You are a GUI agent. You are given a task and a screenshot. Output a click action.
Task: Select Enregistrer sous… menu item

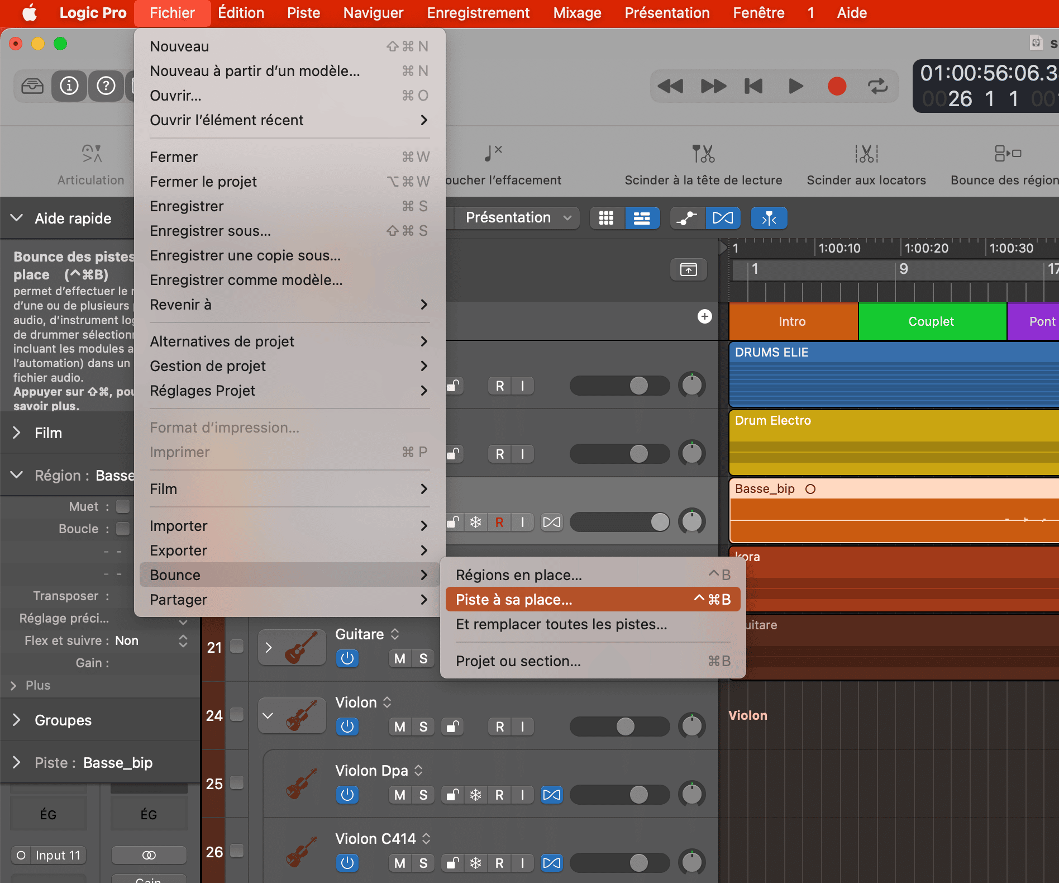(289, 231)
